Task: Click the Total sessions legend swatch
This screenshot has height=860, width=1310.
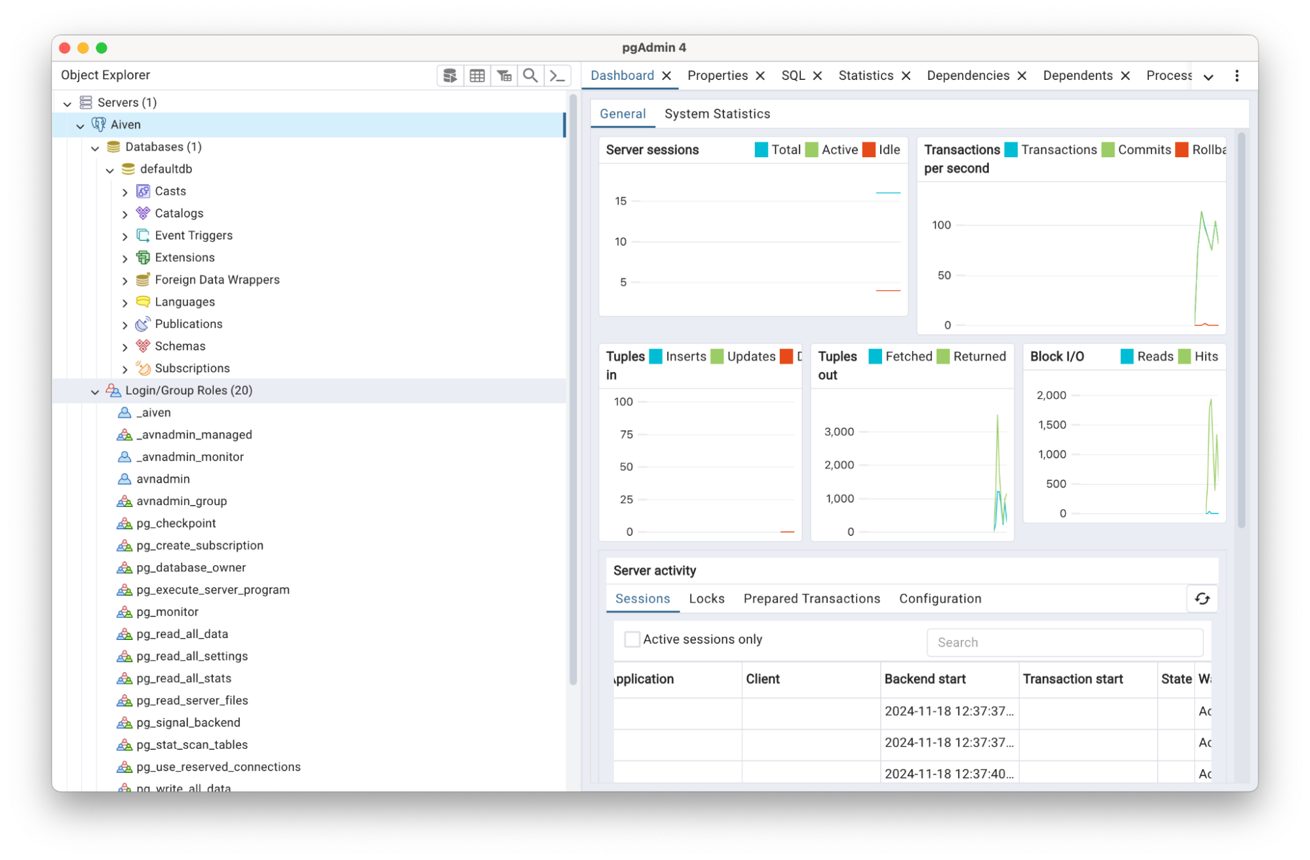Action: tap(761, 150)
